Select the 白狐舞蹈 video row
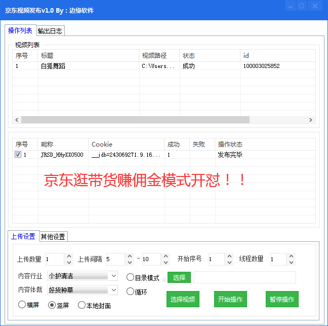The height and width of the screenshot is (326, 328). (164, 66)
